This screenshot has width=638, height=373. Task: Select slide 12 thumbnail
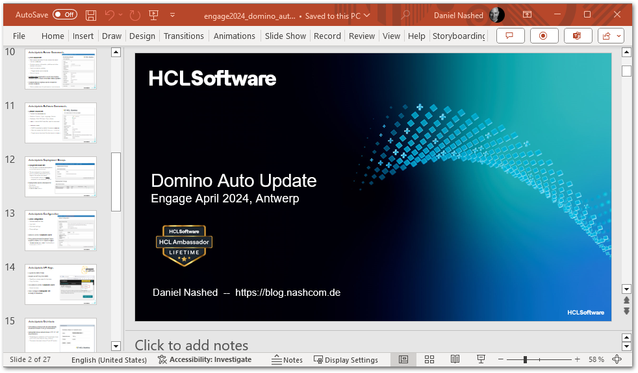(x=60, y=176)
